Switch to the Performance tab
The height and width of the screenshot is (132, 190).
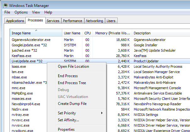73,21
